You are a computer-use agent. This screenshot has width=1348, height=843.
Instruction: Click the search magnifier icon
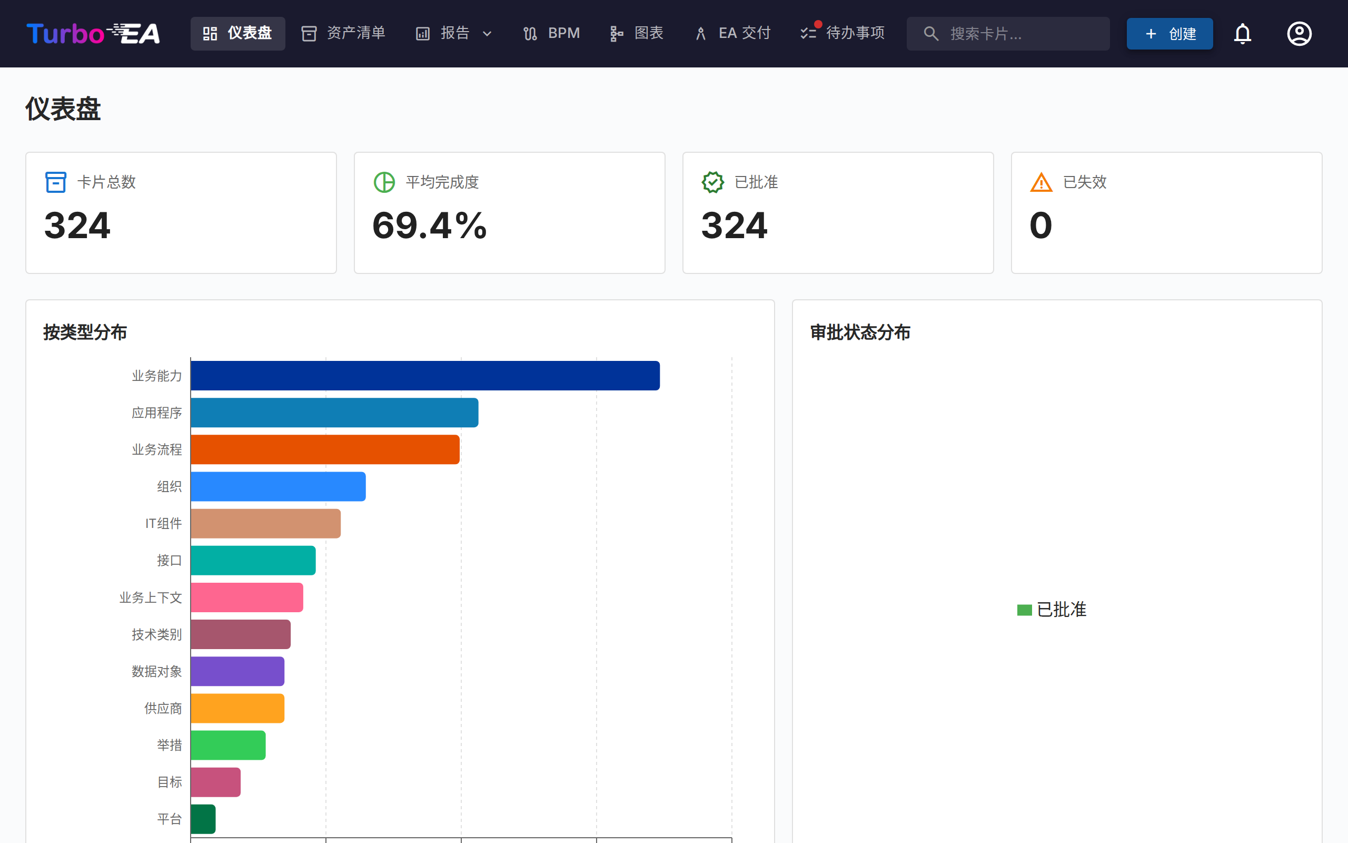point(931,33)
